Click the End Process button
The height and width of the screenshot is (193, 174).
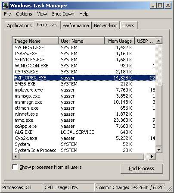[142, 168]
